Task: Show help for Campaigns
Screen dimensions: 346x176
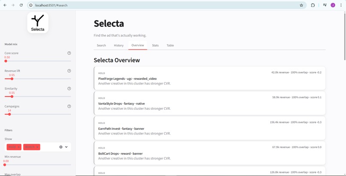Action: tap(69, 106)
